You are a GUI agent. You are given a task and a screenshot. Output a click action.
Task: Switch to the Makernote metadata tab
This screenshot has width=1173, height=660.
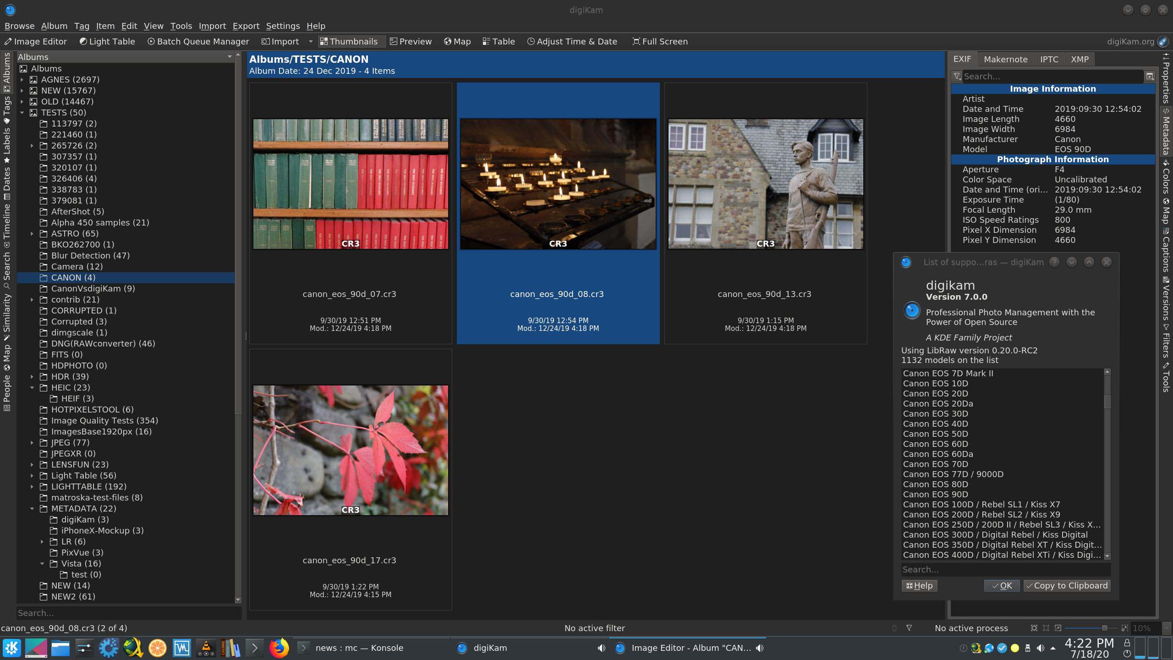coord(1005,60)
